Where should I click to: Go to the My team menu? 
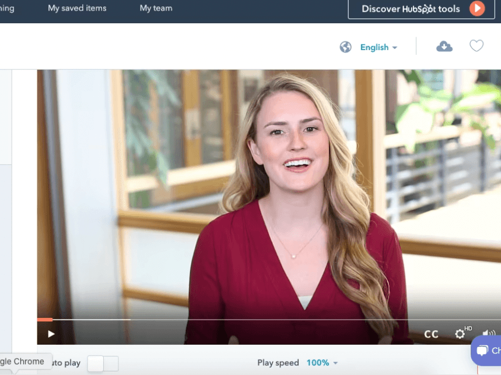click(156, 9)
